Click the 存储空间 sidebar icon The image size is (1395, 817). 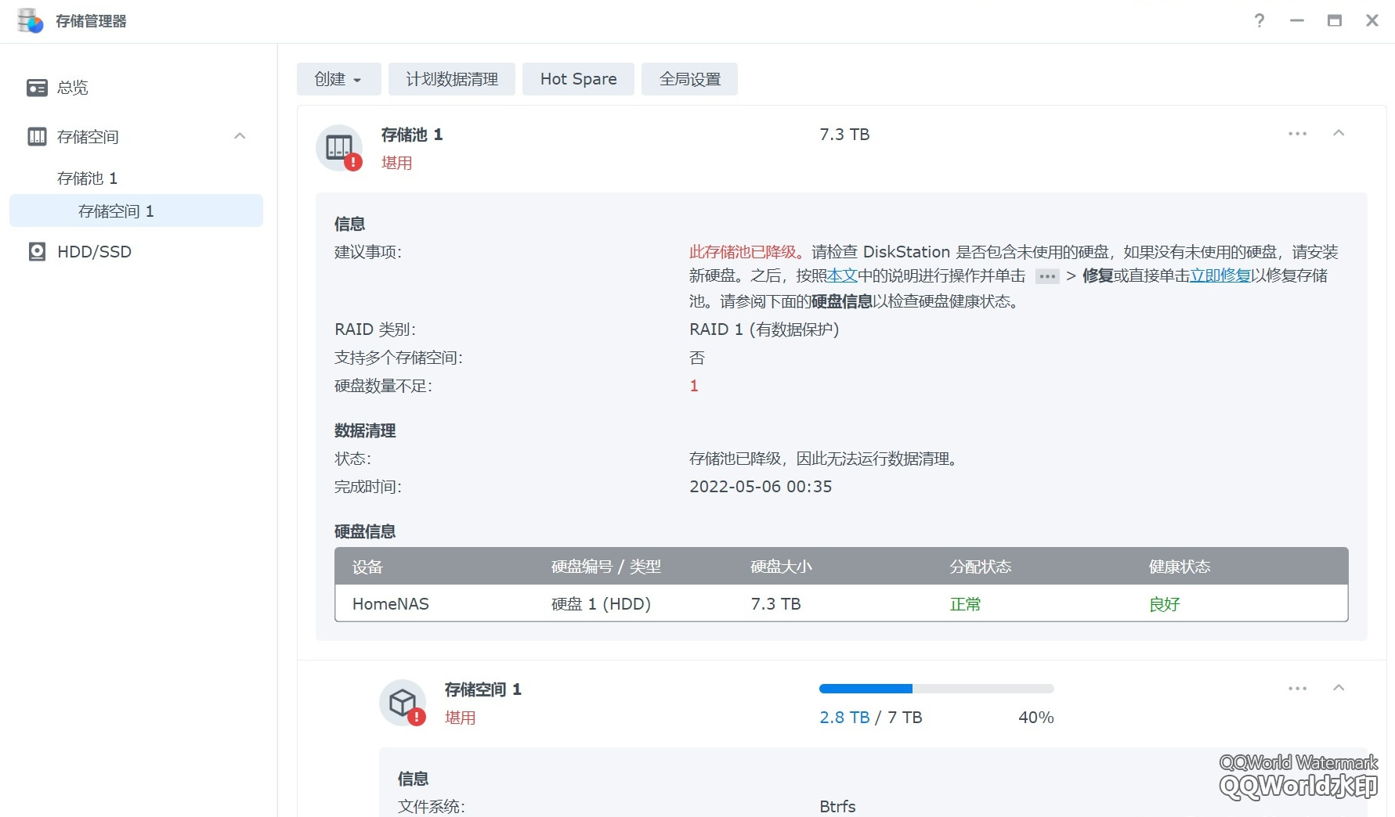click(x=37, y=137)
